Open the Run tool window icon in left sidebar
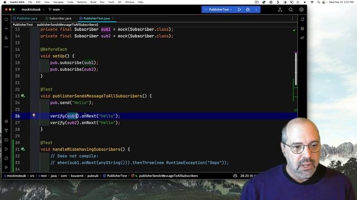Screen dimensions: 357x200 tap(6, 149)
